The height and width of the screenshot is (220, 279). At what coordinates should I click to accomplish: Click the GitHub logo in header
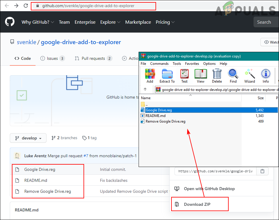(10, 22)
